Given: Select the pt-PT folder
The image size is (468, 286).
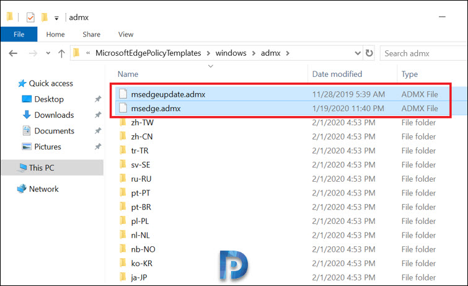Looking at the screenshot, I should pos(141,193).
